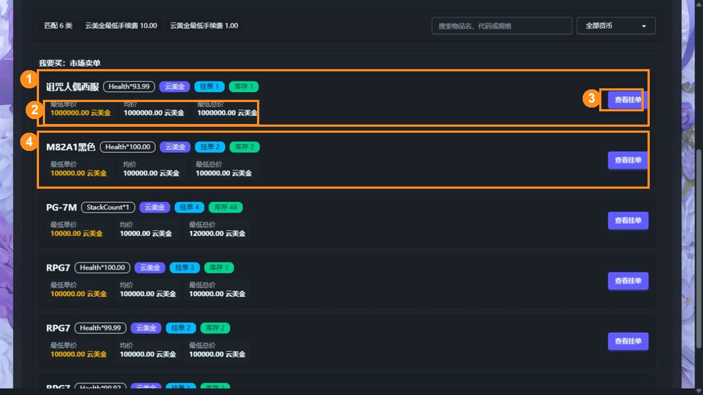Click the 库存 2 badge on M82A1黑色

(x=244, y=147)
